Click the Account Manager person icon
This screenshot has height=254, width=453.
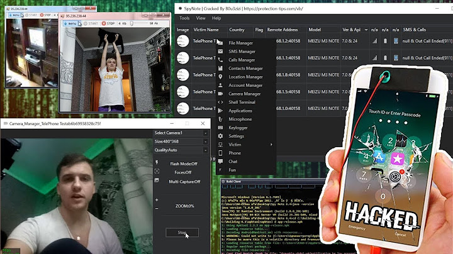(220, 85)
